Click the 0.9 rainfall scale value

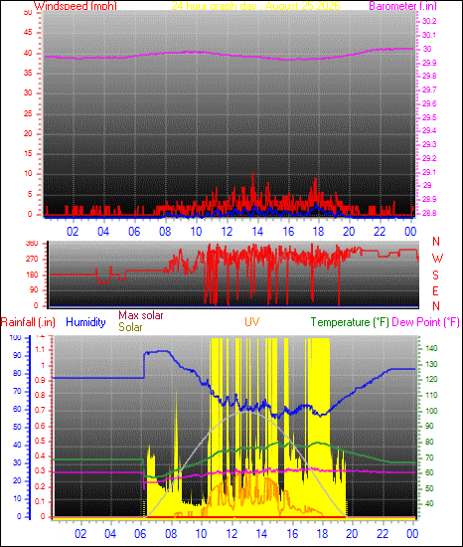tap(40, 380)
